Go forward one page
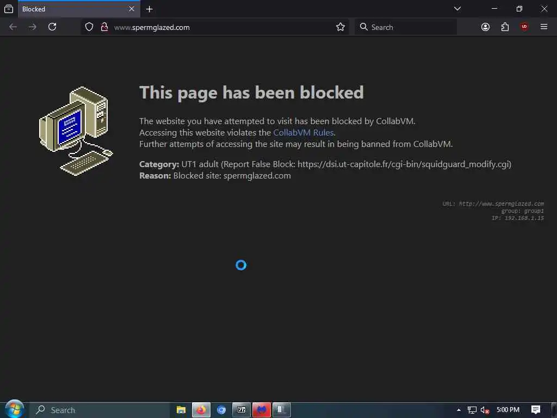Screen dimensions: 557x418 click(x=33, y=27)
